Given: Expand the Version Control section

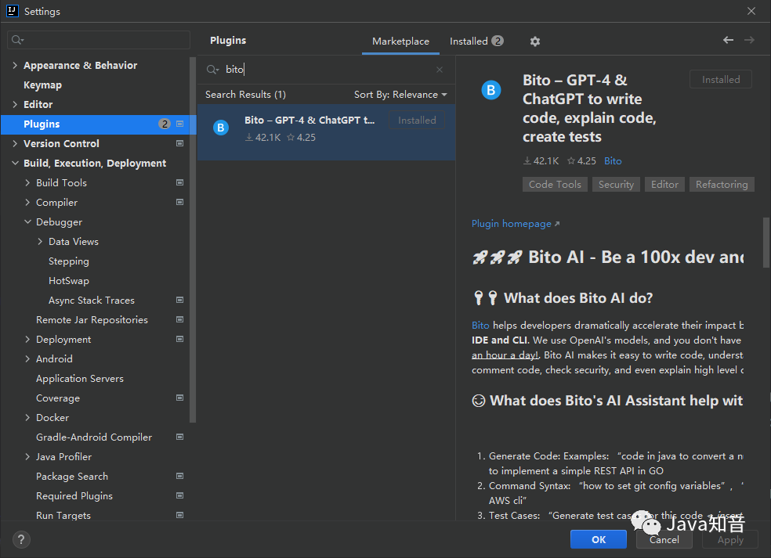Looking at the screenshot, I should pyautogui.click(x=15, y=143).
